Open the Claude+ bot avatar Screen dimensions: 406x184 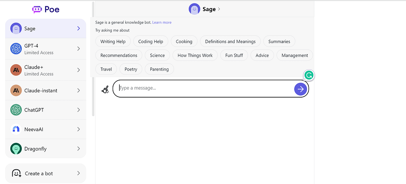(x=16, y=70)
